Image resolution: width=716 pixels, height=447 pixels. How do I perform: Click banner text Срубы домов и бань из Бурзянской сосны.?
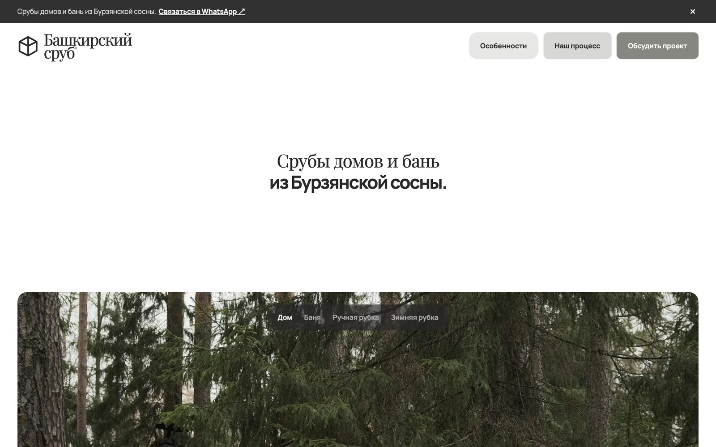coord(86,12)
